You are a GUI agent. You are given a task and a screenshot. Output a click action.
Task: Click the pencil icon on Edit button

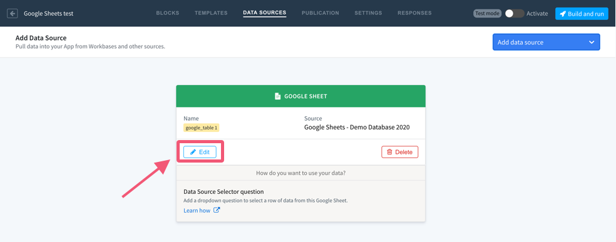point(193,152)
